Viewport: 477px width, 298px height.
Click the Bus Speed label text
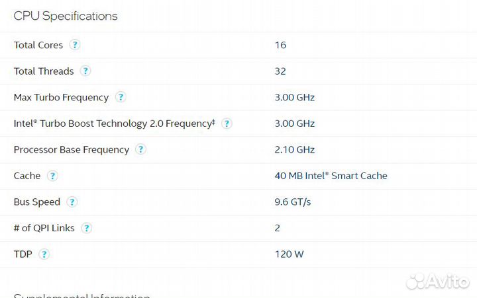tap(37, 202)
